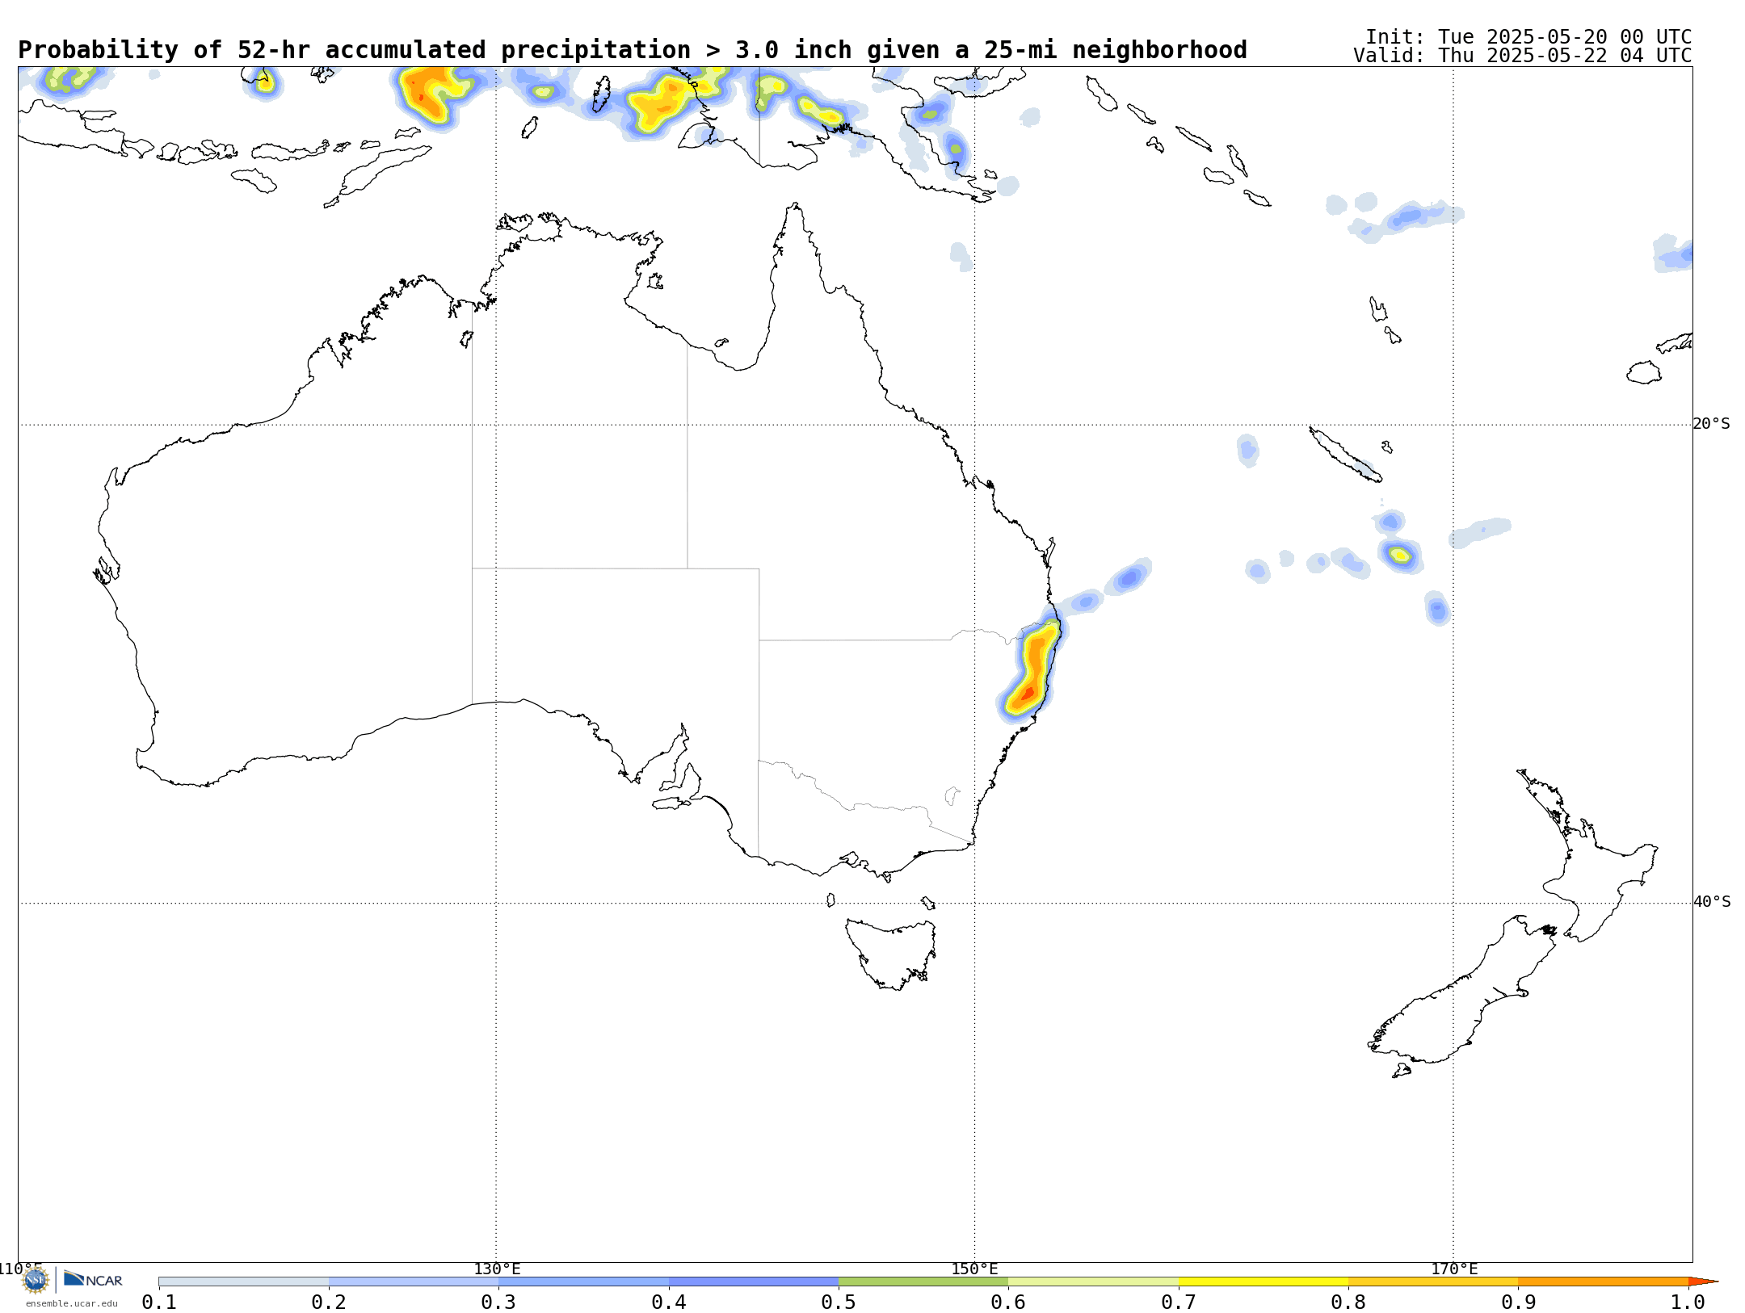Click the 0.1 colorbar tick label

click(x=159, y=1302)
